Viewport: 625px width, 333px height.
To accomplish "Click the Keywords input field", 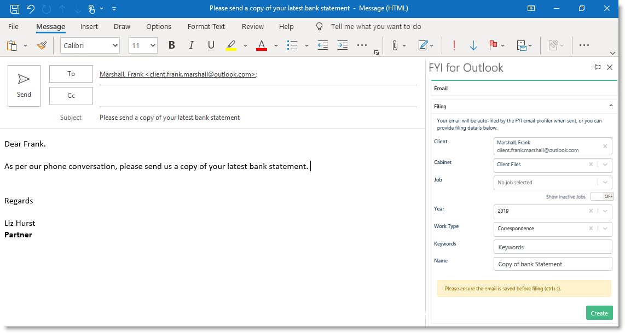I will (x=553, y=247).
